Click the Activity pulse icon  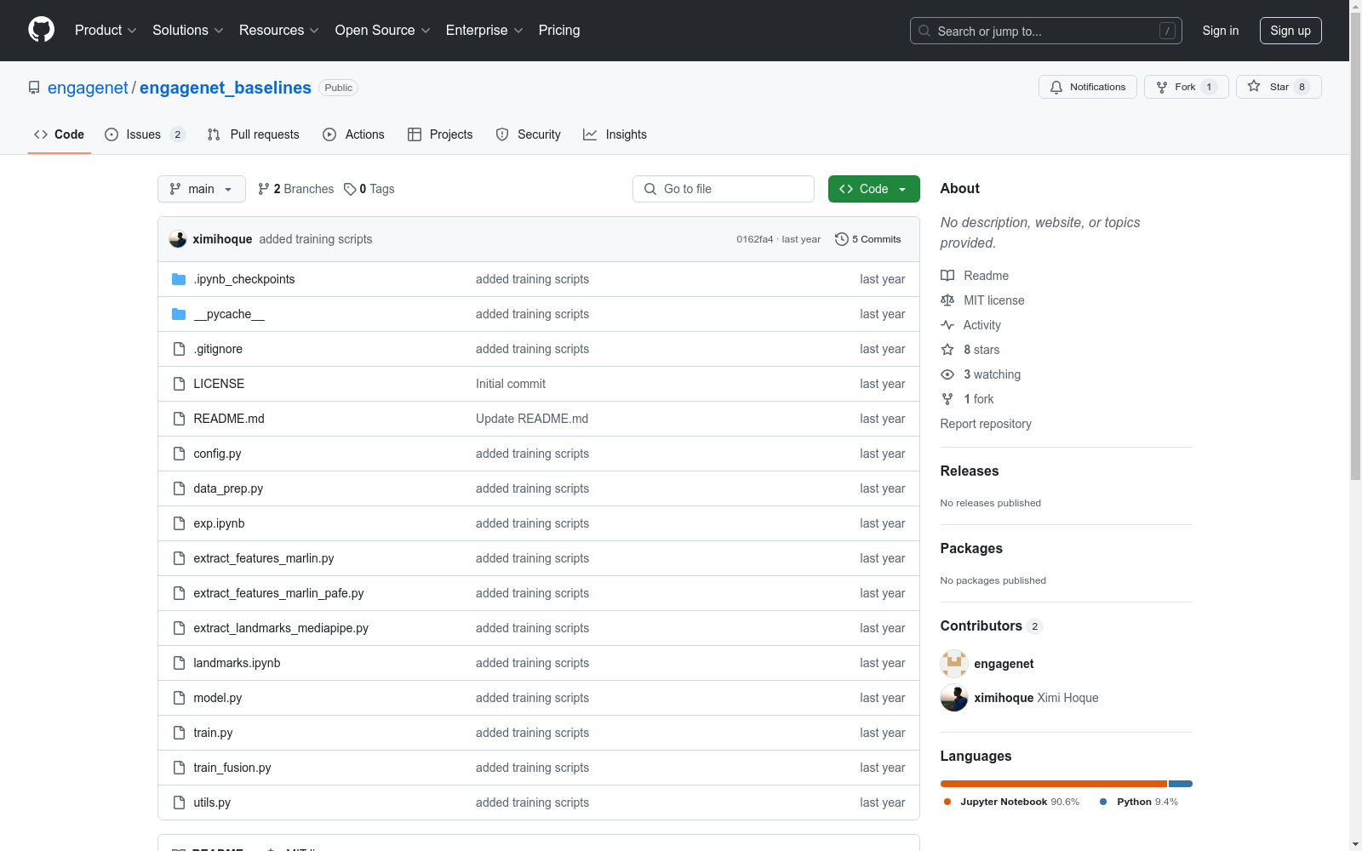point(947,325)
